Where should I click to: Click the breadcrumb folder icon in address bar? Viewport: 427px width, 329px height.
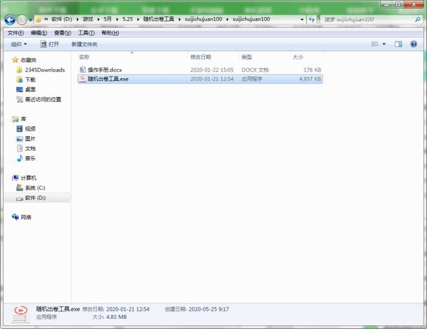(x=38, y=20)
